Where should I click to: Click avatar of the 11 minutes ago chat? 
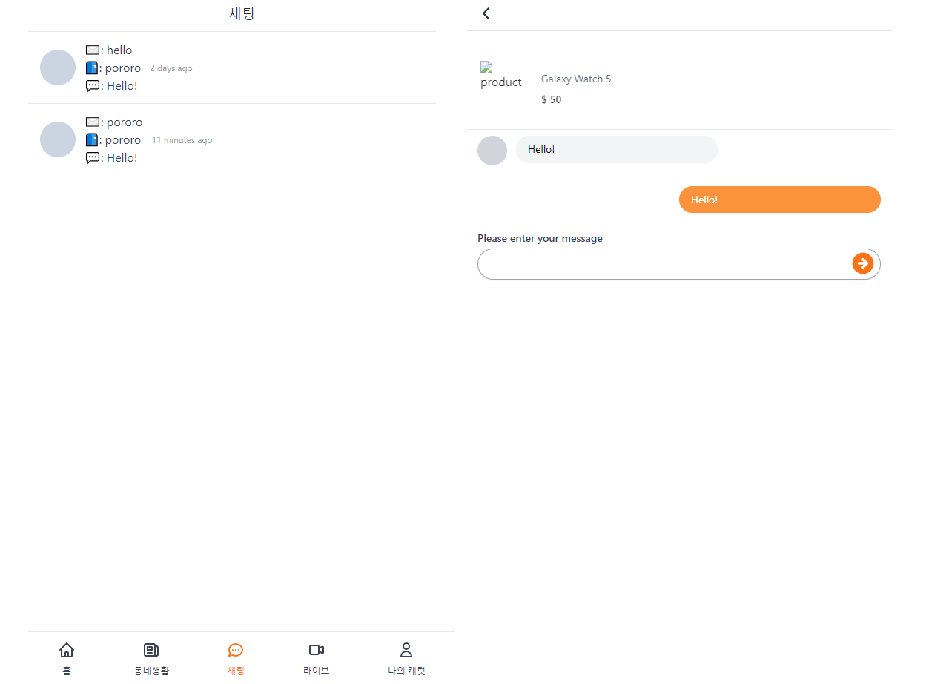pos(58,139)
